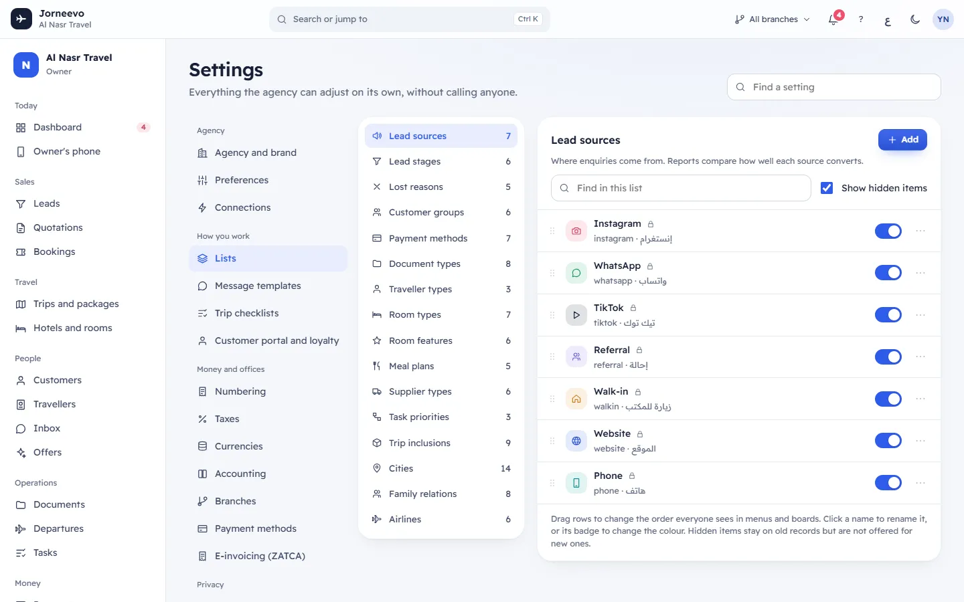This screenshot has width=964, height=602.
Task: Grab the drag handle for Instagram row
Action: (x=552, y=231)
